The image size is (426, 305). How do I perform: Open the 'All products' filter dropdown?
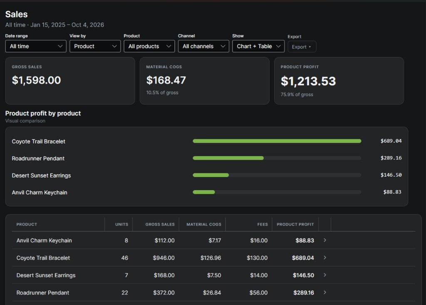pyautogui.click(x=149, y=46)
